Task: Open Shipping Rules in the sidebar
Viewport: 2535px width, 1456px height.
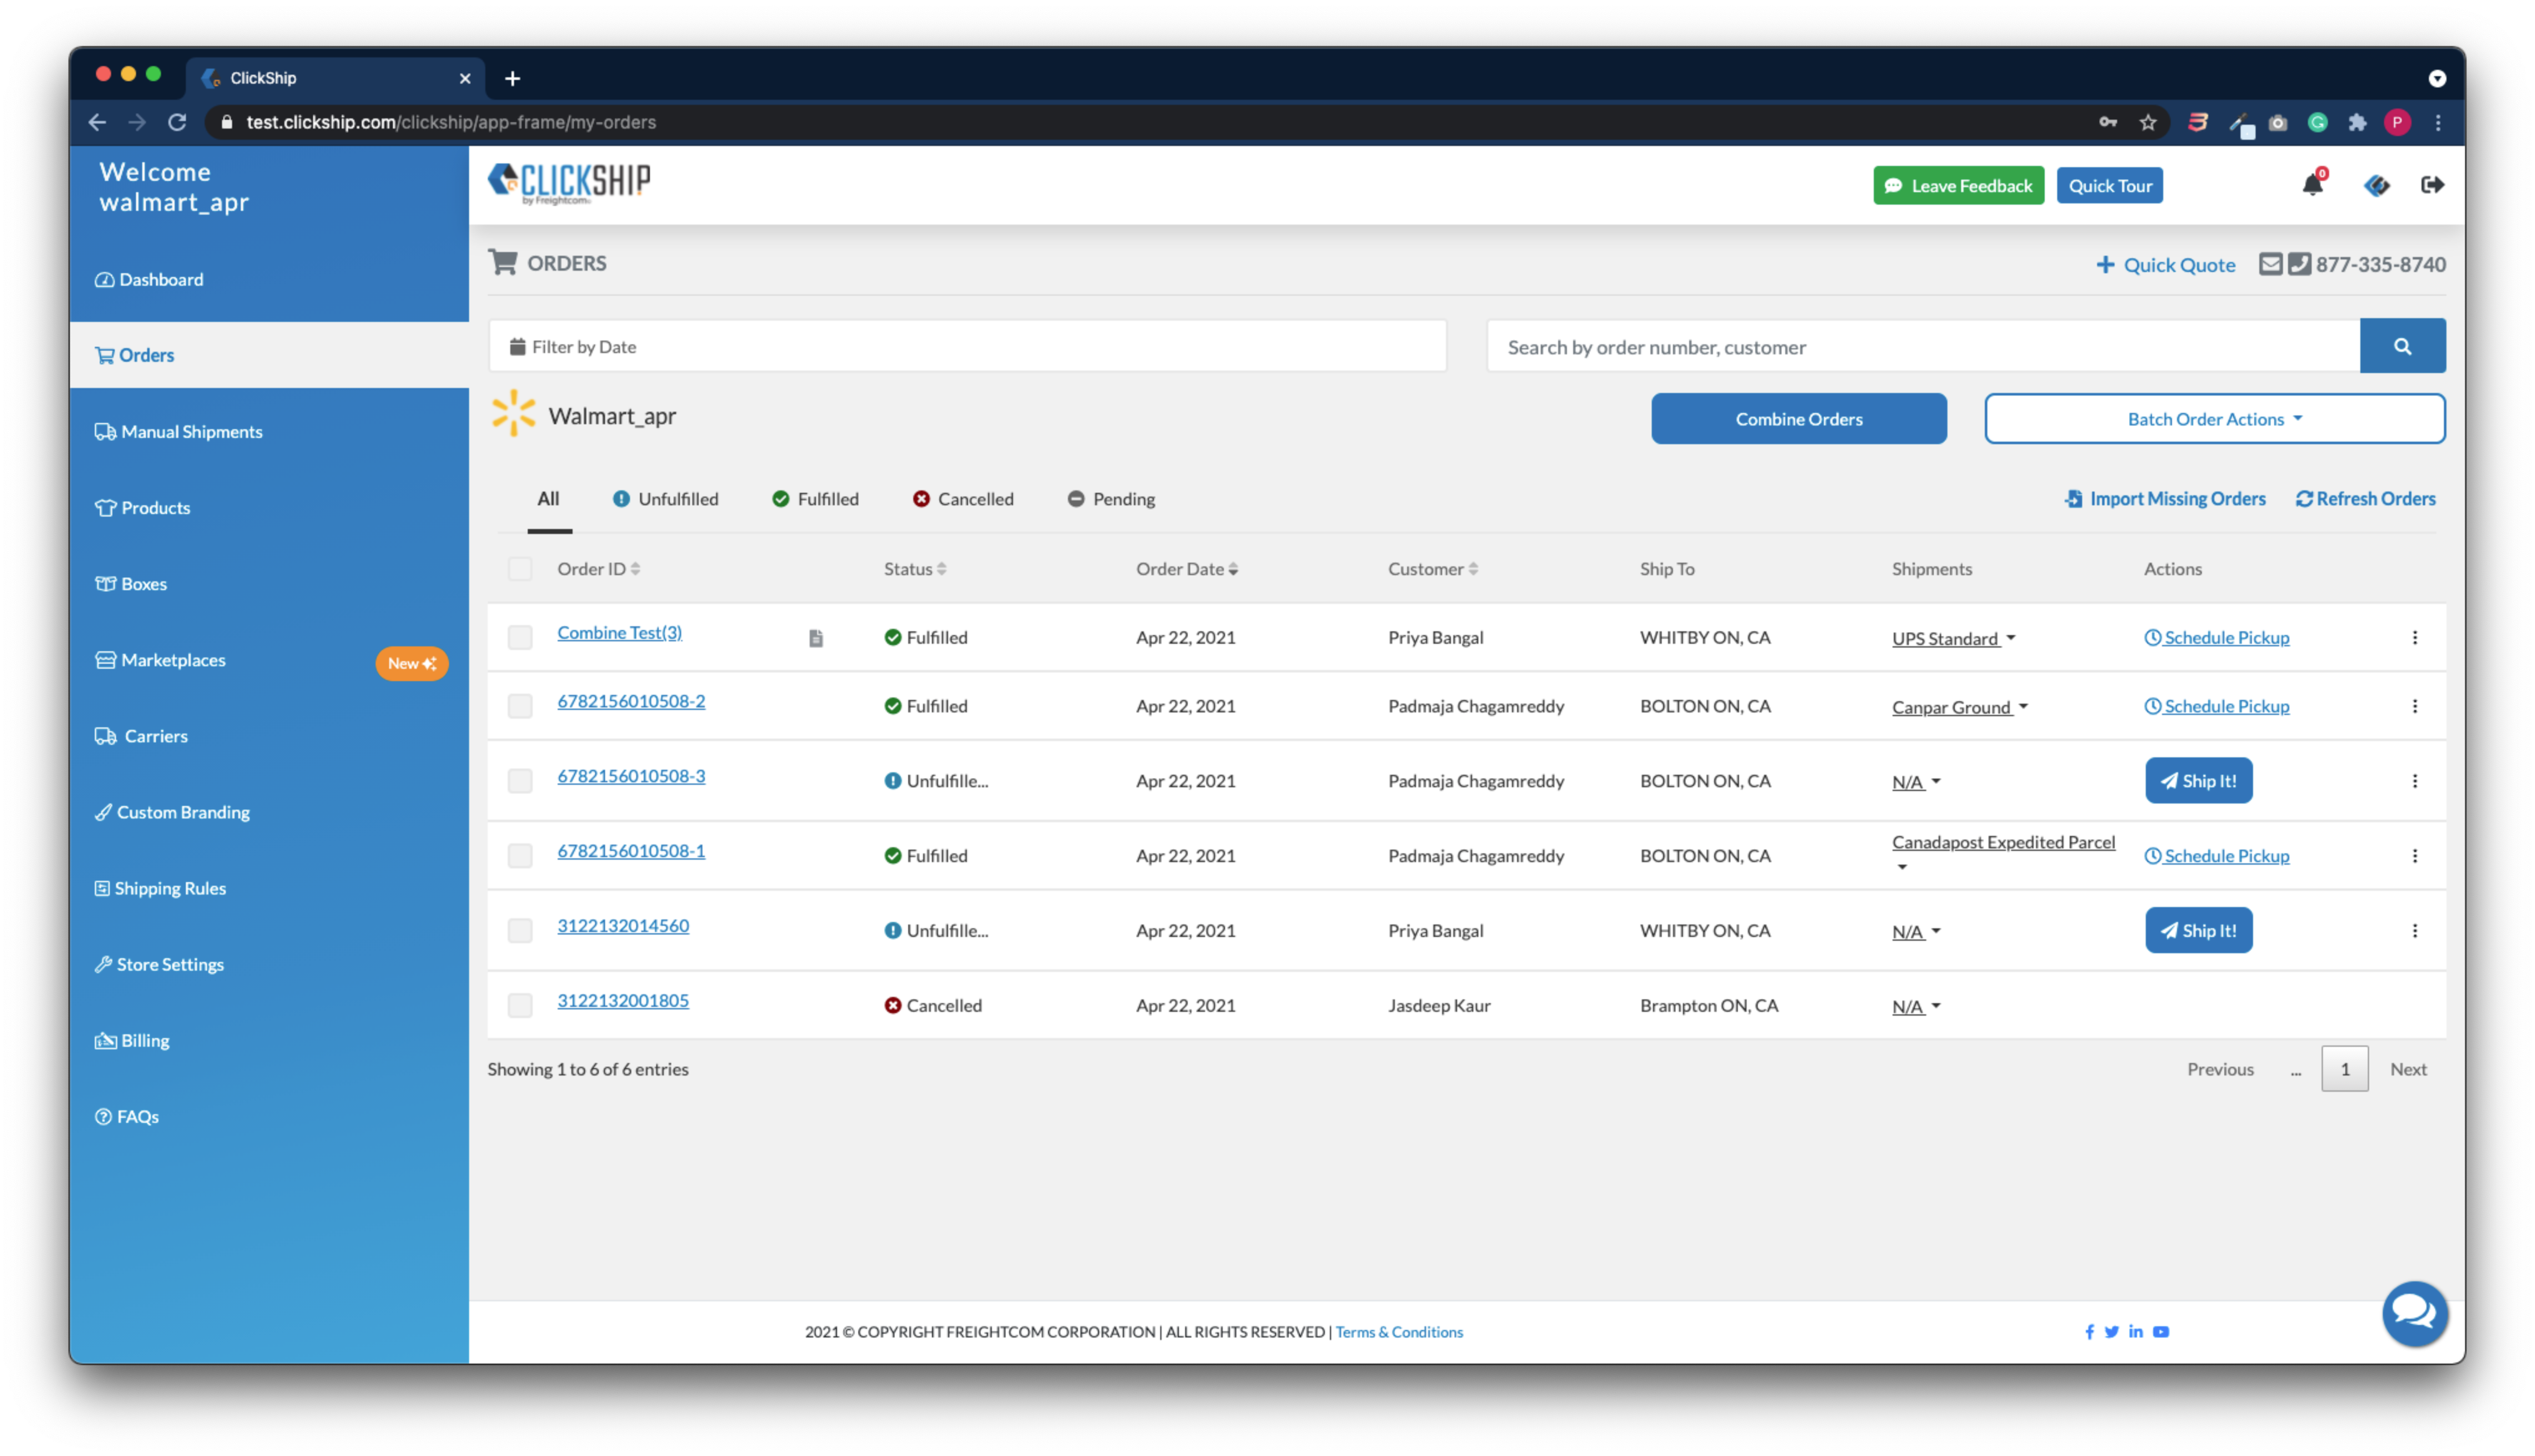Action: [x=170, y=888]
